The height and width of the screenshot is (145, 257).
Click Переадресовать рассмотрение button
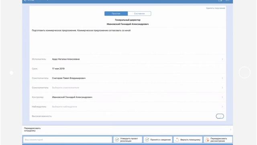[x=218, y=140]
